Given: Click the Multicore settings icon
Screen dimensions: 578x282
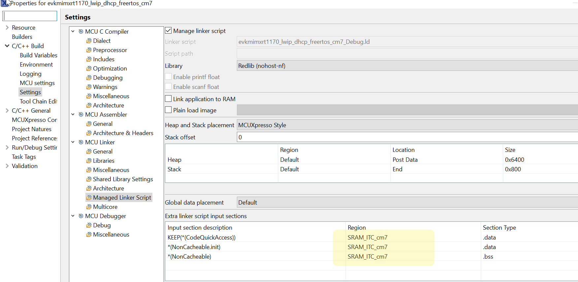Looking at the screenshot, I should [x=89, y=207].
